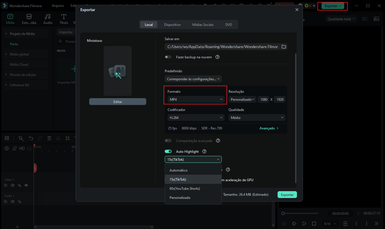385x229 pixels.
Task: Hide the Vídeo 1 track with the eye icon
Action: [x=26, y=185]
